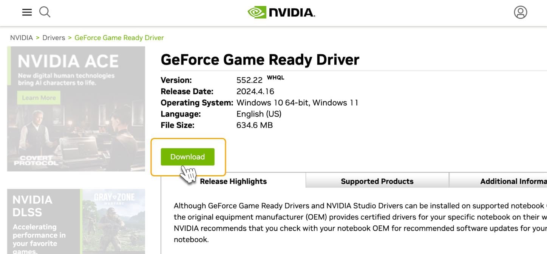This screenshot has width=547, height=254.
Task: Navigate to Drivers breadcrumb link
Action: click(54, 38)
